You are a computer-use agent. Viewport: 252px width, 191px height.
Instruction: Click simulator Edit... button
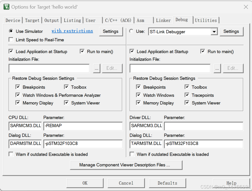(x=112, y=69)
